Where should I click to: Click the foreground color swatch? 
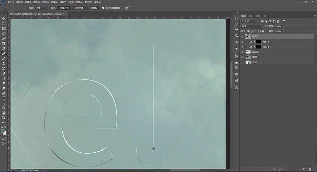click(x=3, y=131)
